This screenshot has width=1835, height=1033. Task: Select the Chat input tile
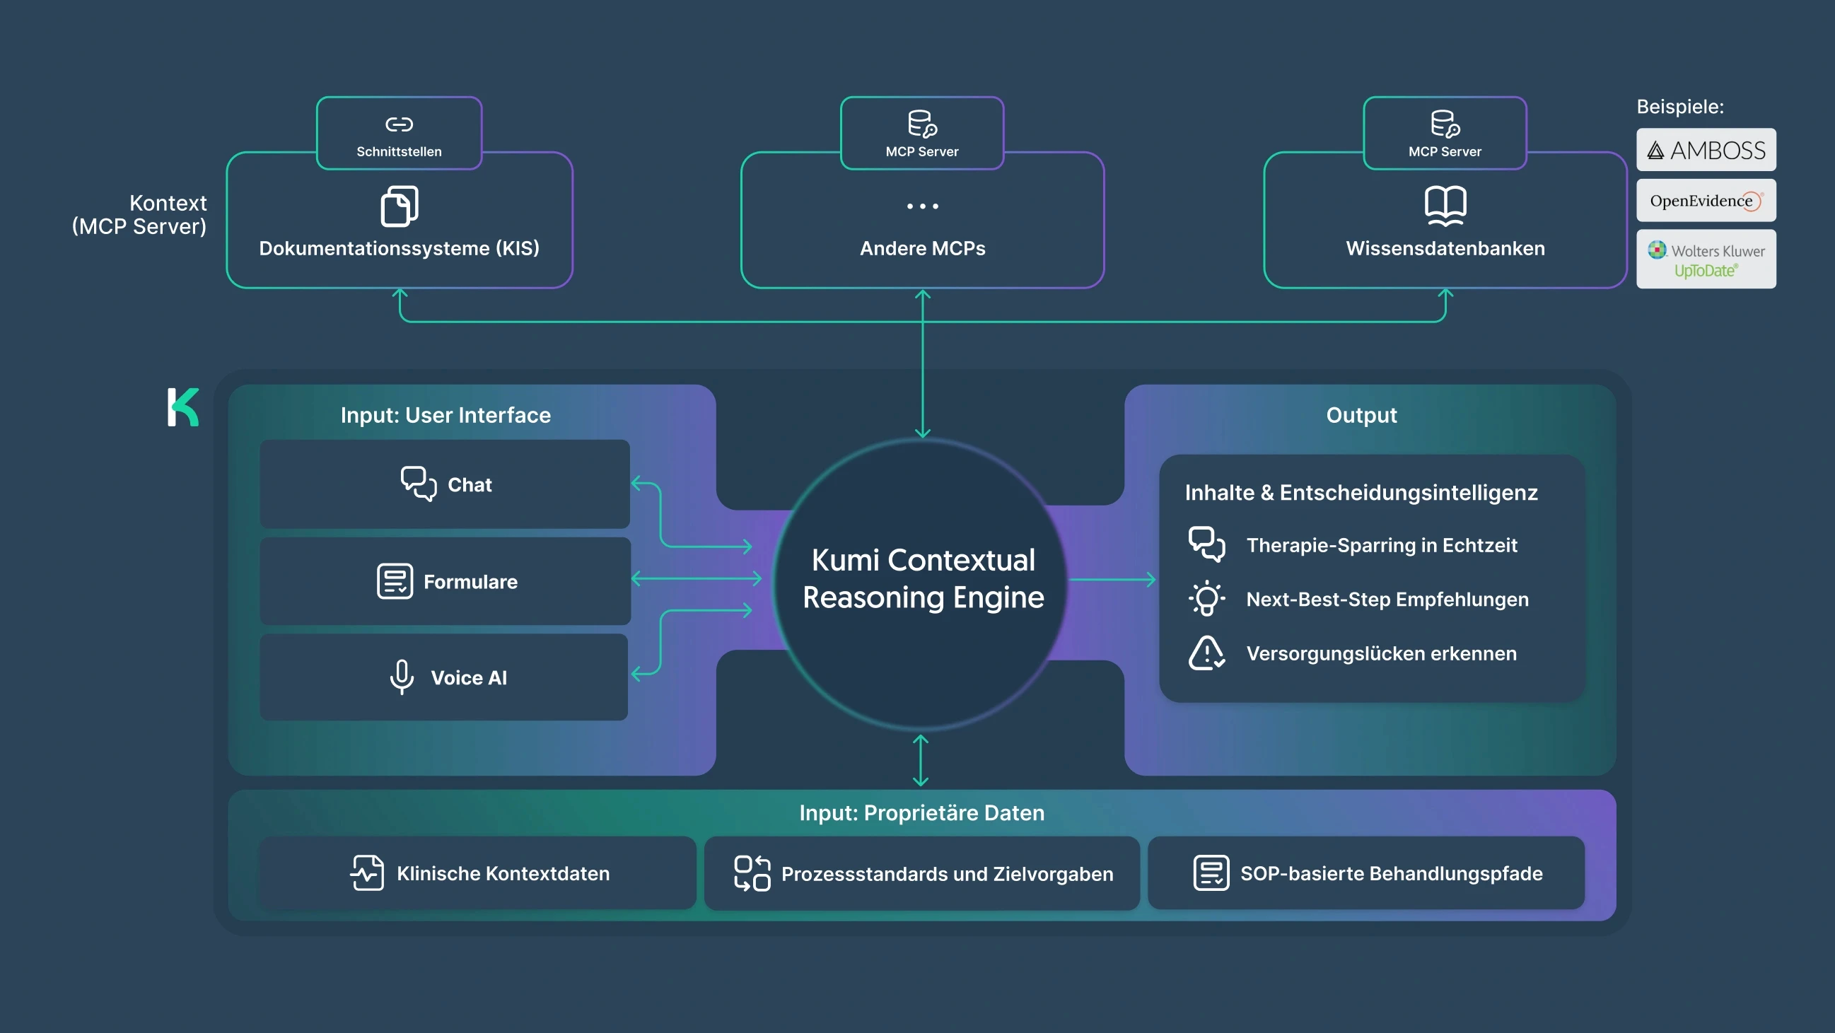445,484
